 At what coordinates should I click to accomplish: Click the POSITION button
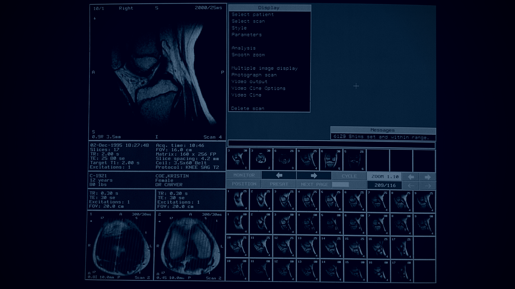pos(244,184)
